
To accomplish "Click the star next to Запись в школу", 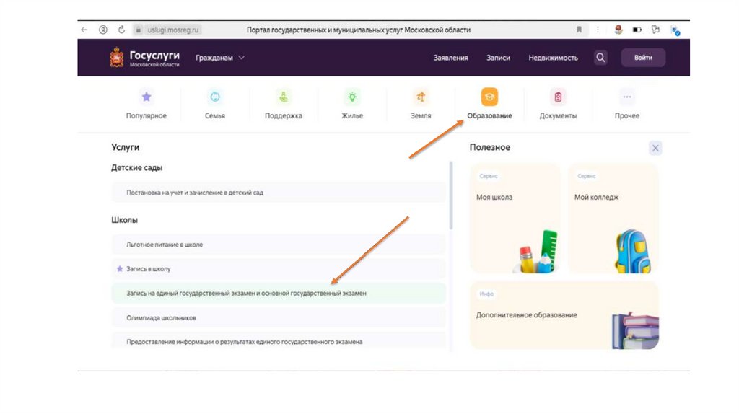I will pos(120,269).
